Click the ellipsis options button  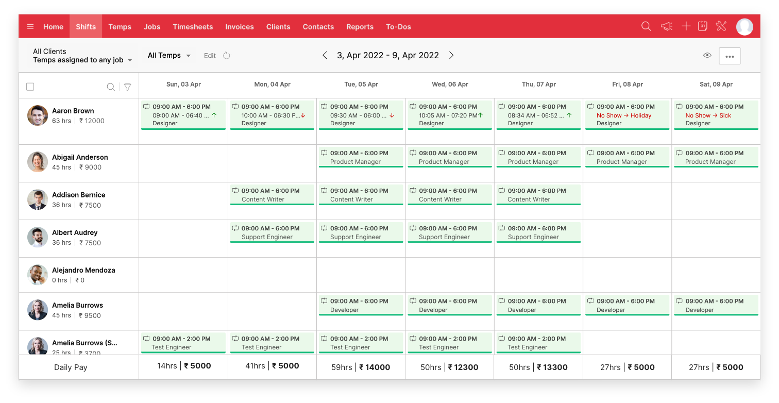click(729, 56)
